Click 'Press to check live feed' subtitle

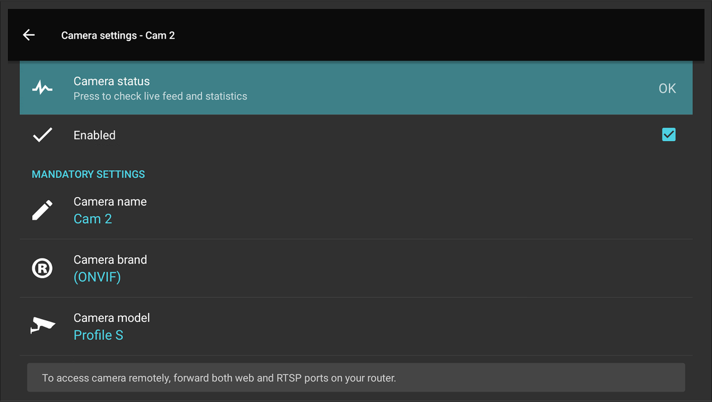[x=160, y=96]
